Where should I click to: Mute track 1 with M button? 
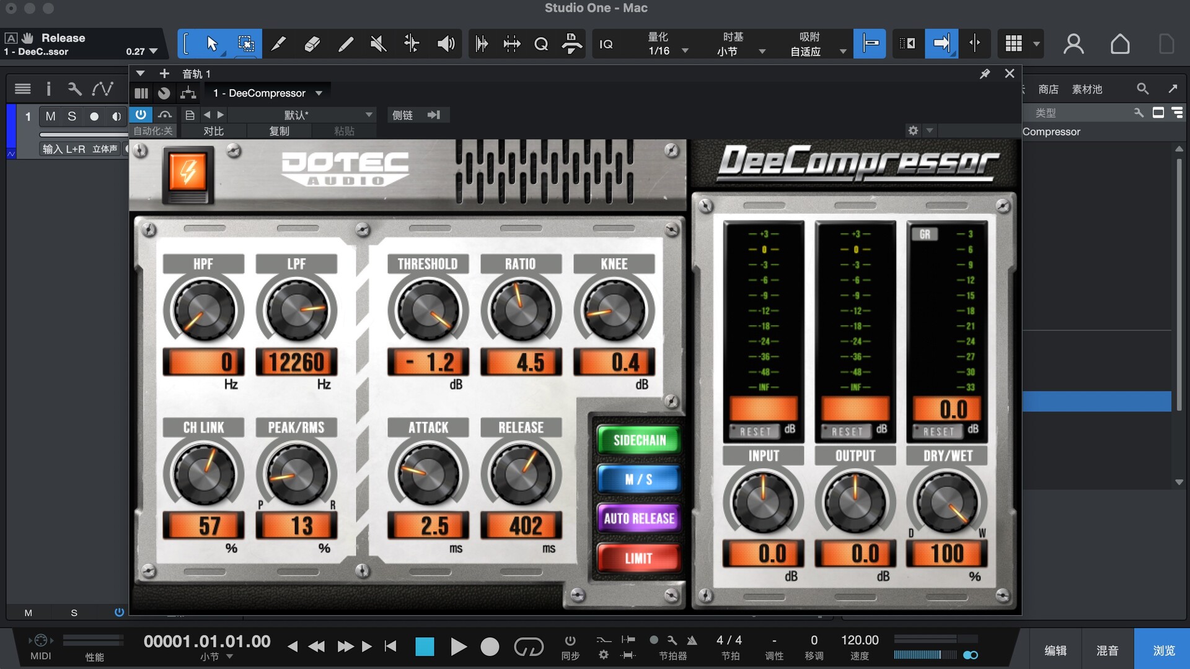point(50,116)
